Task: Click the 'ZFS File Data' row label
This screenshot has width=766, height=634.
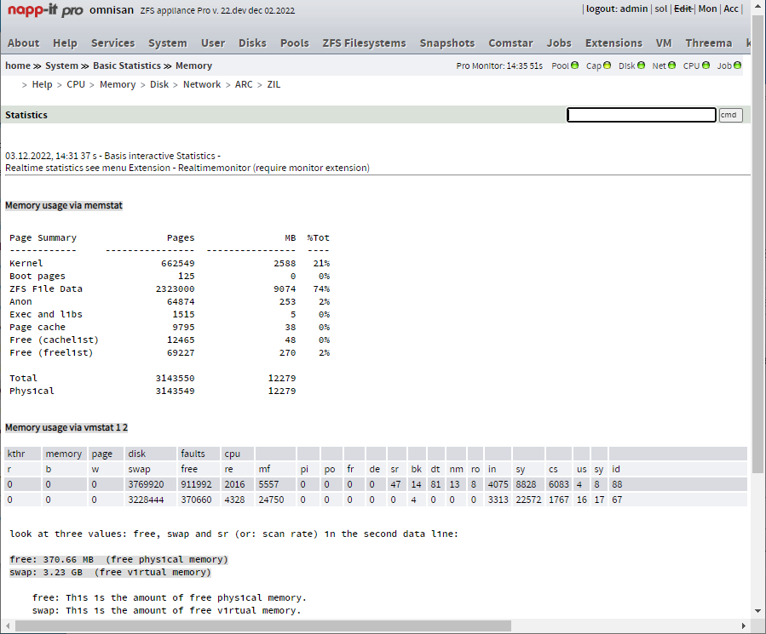Action: 46,289
